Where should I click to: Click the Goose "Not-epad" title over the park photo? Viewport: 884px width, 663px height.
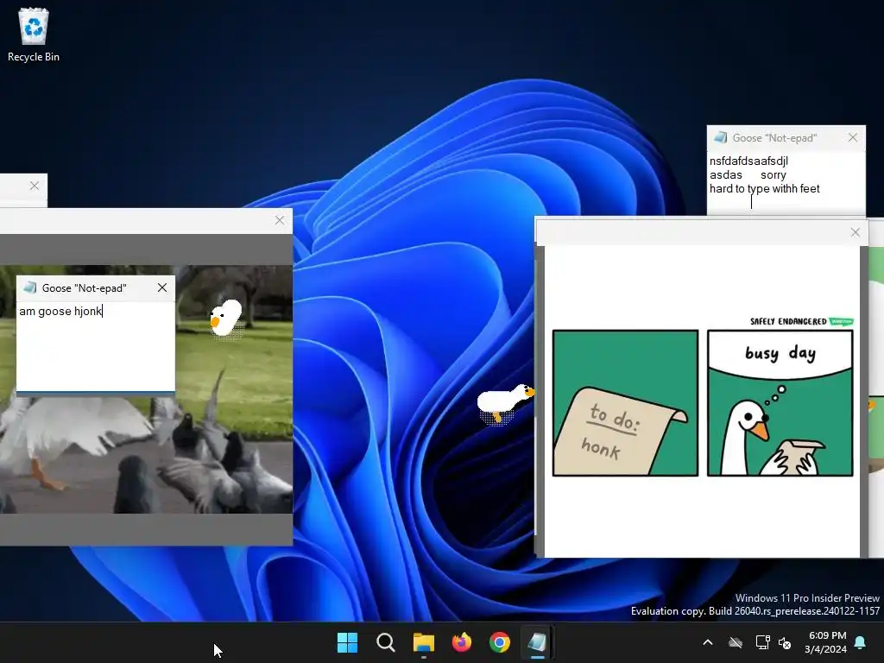coord(84,288)
